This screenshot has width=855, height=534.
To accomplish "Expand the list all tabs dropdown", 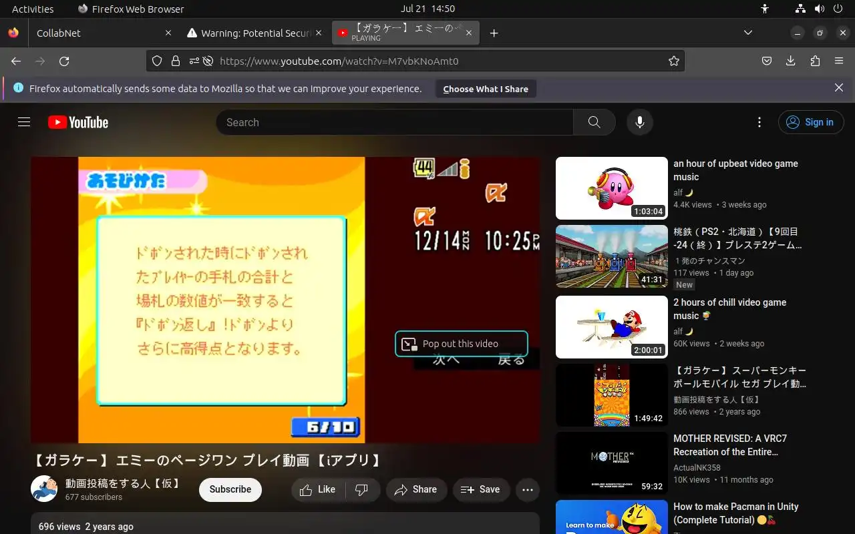I will point(748,33).
